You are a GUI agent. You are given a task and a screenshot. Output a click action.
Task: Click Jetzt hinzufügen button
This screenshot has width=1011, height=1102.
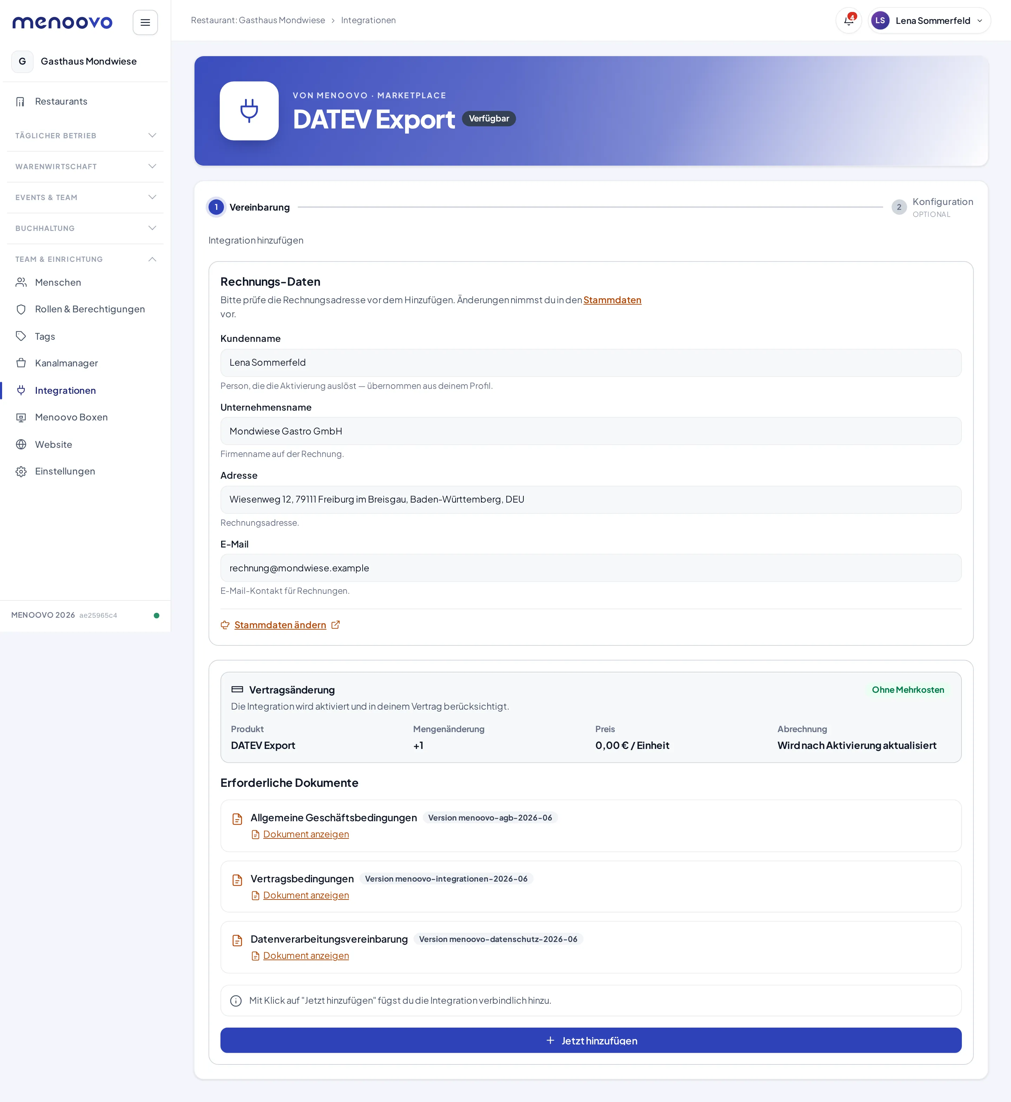pyautogui.click(x=590, y=1040)
